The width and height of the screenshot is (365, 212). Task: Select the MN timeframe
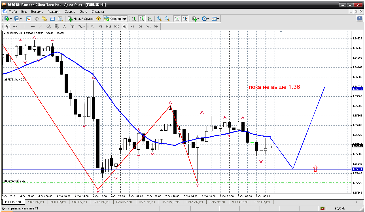156,26
